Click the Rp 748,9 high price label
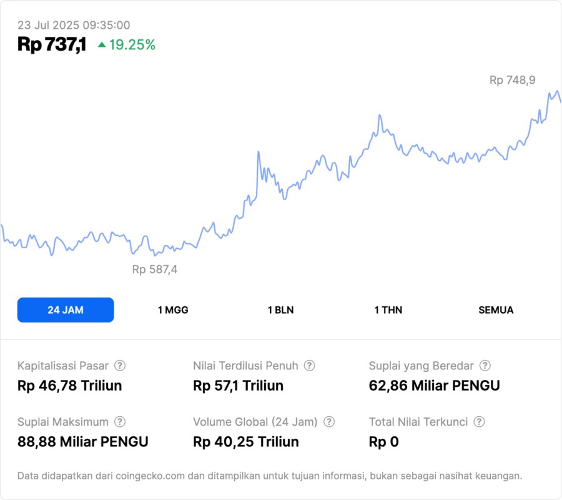562x500 pixels. pyautogui.click(x=512, y=80)
